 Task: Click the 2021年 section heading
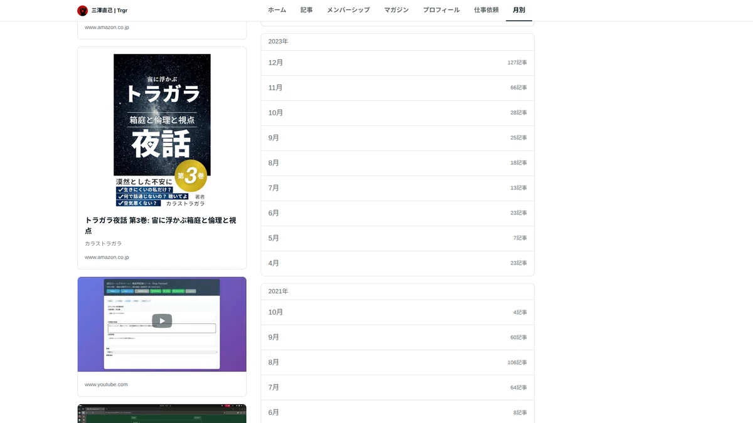(278, 291)
